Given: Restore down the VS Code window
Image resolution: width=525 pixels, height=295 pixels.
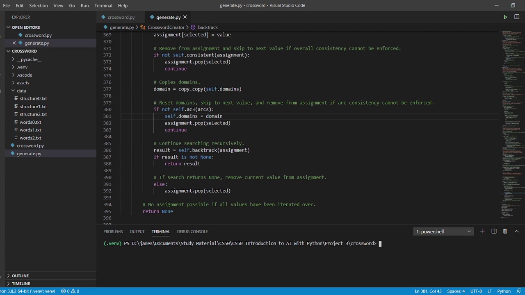Looking at the screenshot, I should click(513, 5).
